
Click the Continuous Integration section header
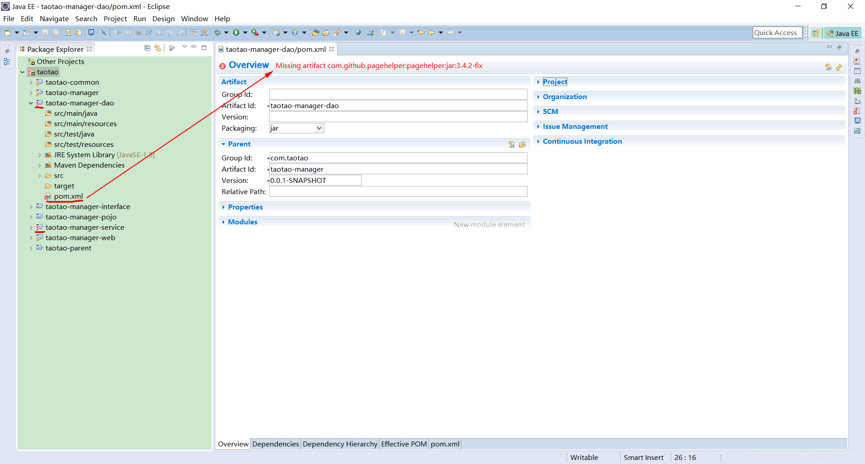pos(582,141)
